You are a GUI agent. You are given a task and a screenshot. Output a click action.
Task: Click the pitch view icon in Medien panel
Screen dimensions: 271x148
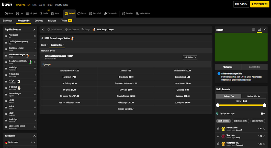tap(254, 30)
